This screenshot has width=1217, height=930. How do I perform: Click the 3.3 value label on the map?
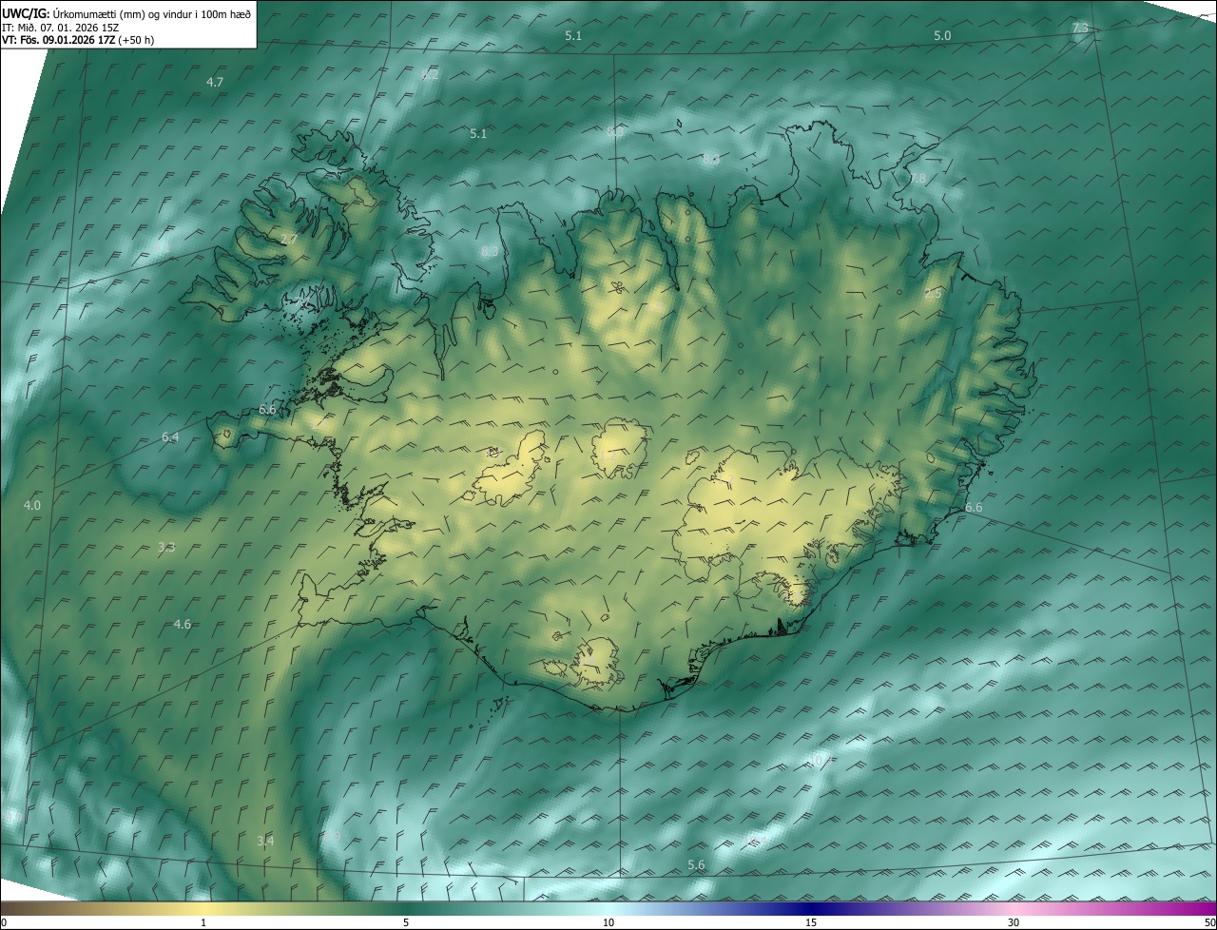coord(166,547)
